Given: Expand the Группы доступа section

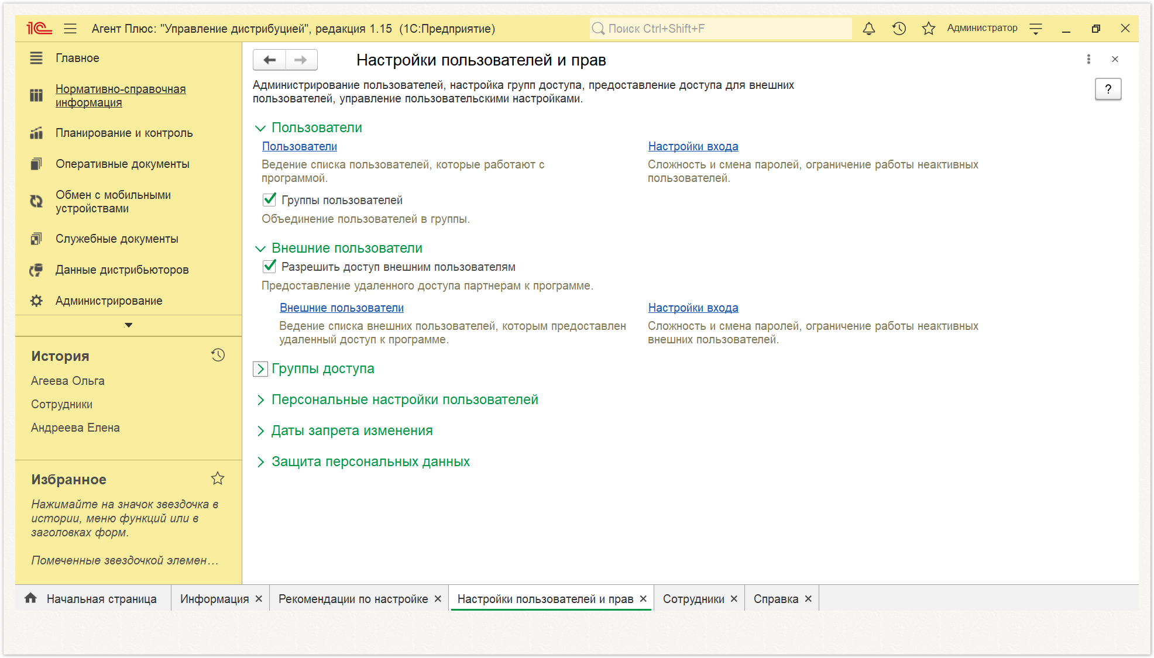Looking at the screenshot, I should 260,369.
